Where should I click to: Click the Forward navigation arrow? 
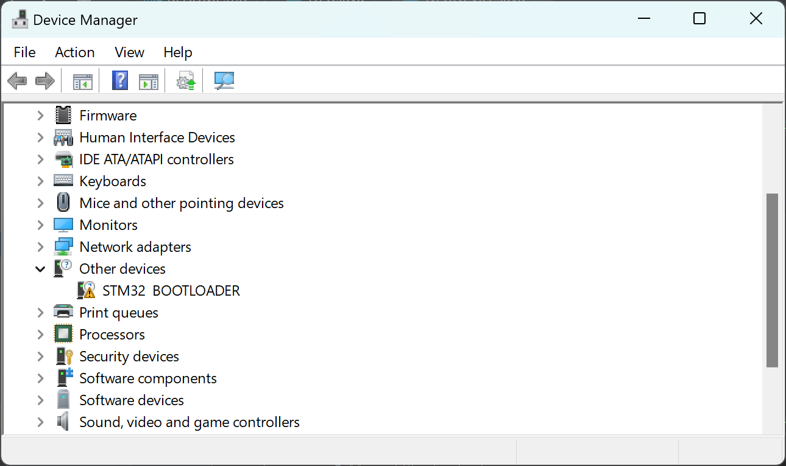pos(44,80)
